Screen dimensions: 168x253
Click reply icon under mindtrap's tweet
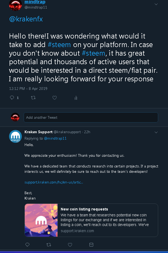click(x=12, y=98)
